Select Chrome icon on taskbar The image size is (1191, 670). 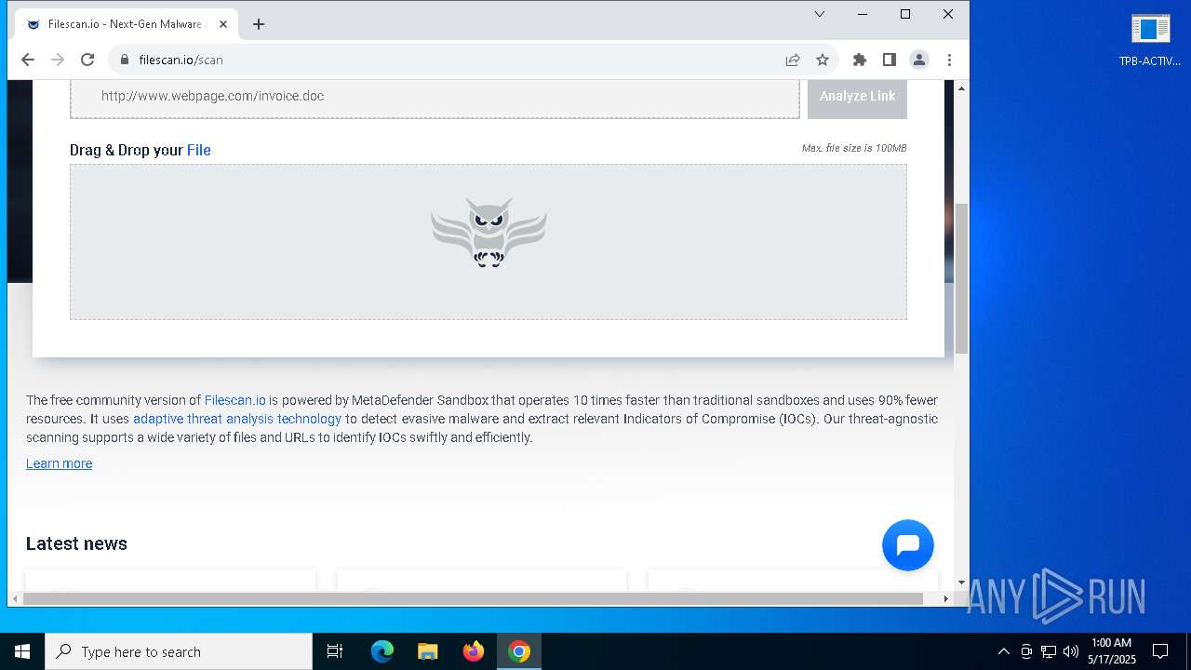[x=519, y=651]
